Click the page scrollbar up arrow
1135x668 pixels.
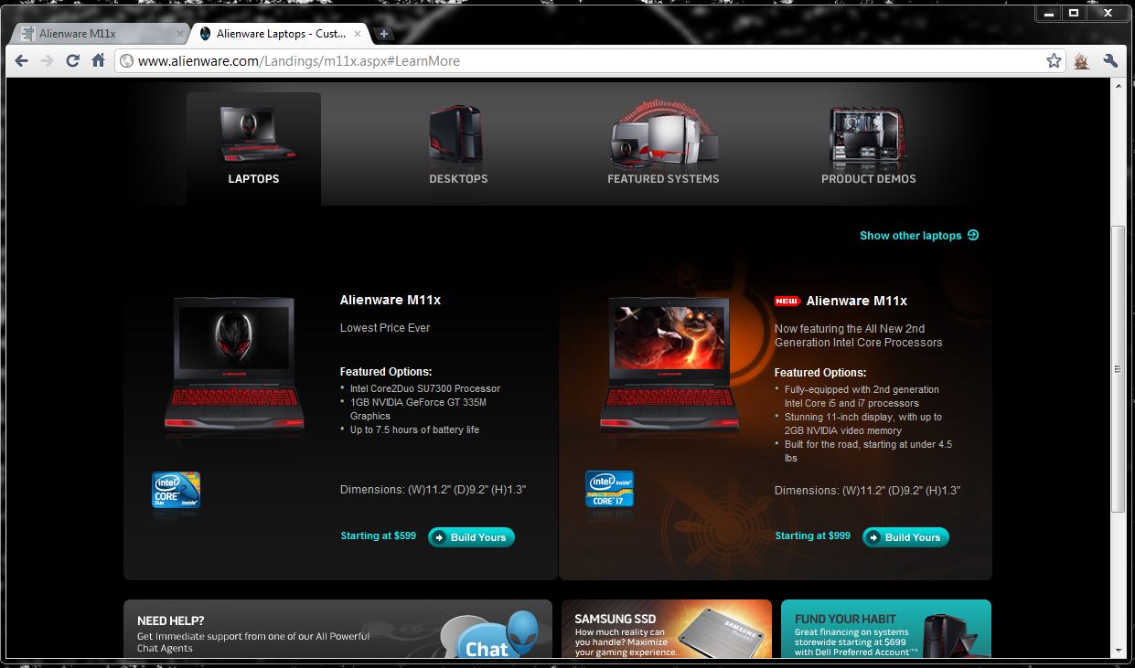1119,85
